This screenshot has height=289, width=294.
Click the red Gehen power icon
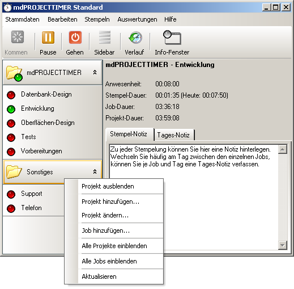pyautogui.click(x=75, y=37)
